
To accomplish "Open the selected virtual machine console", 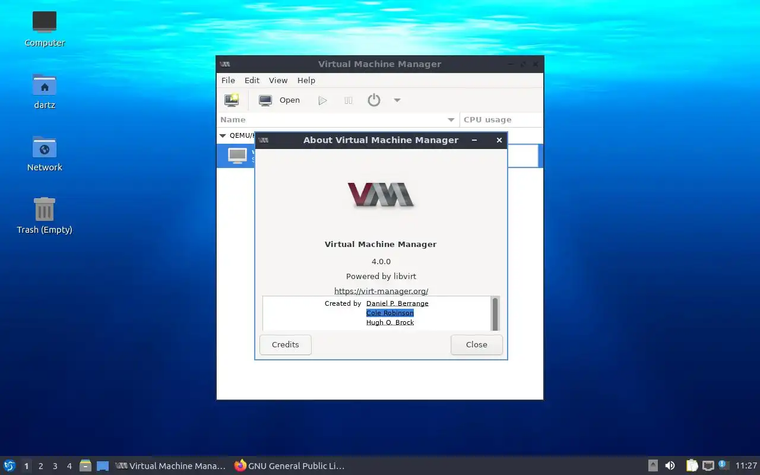I will coord(280,100).
